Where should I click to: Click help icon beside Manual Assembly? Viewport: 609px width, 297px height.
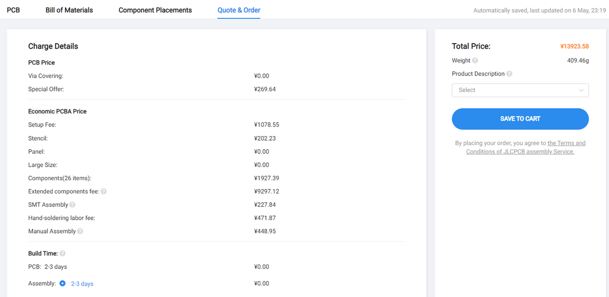(x=80, y=231)
